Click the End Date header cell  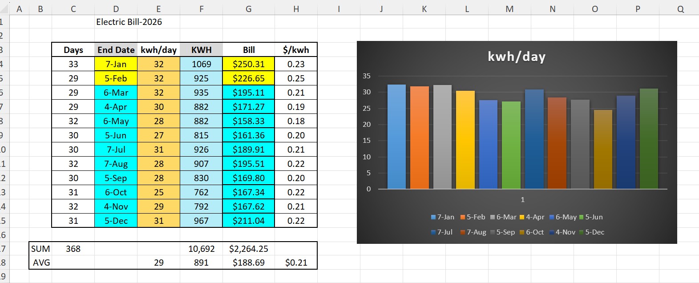116,50
